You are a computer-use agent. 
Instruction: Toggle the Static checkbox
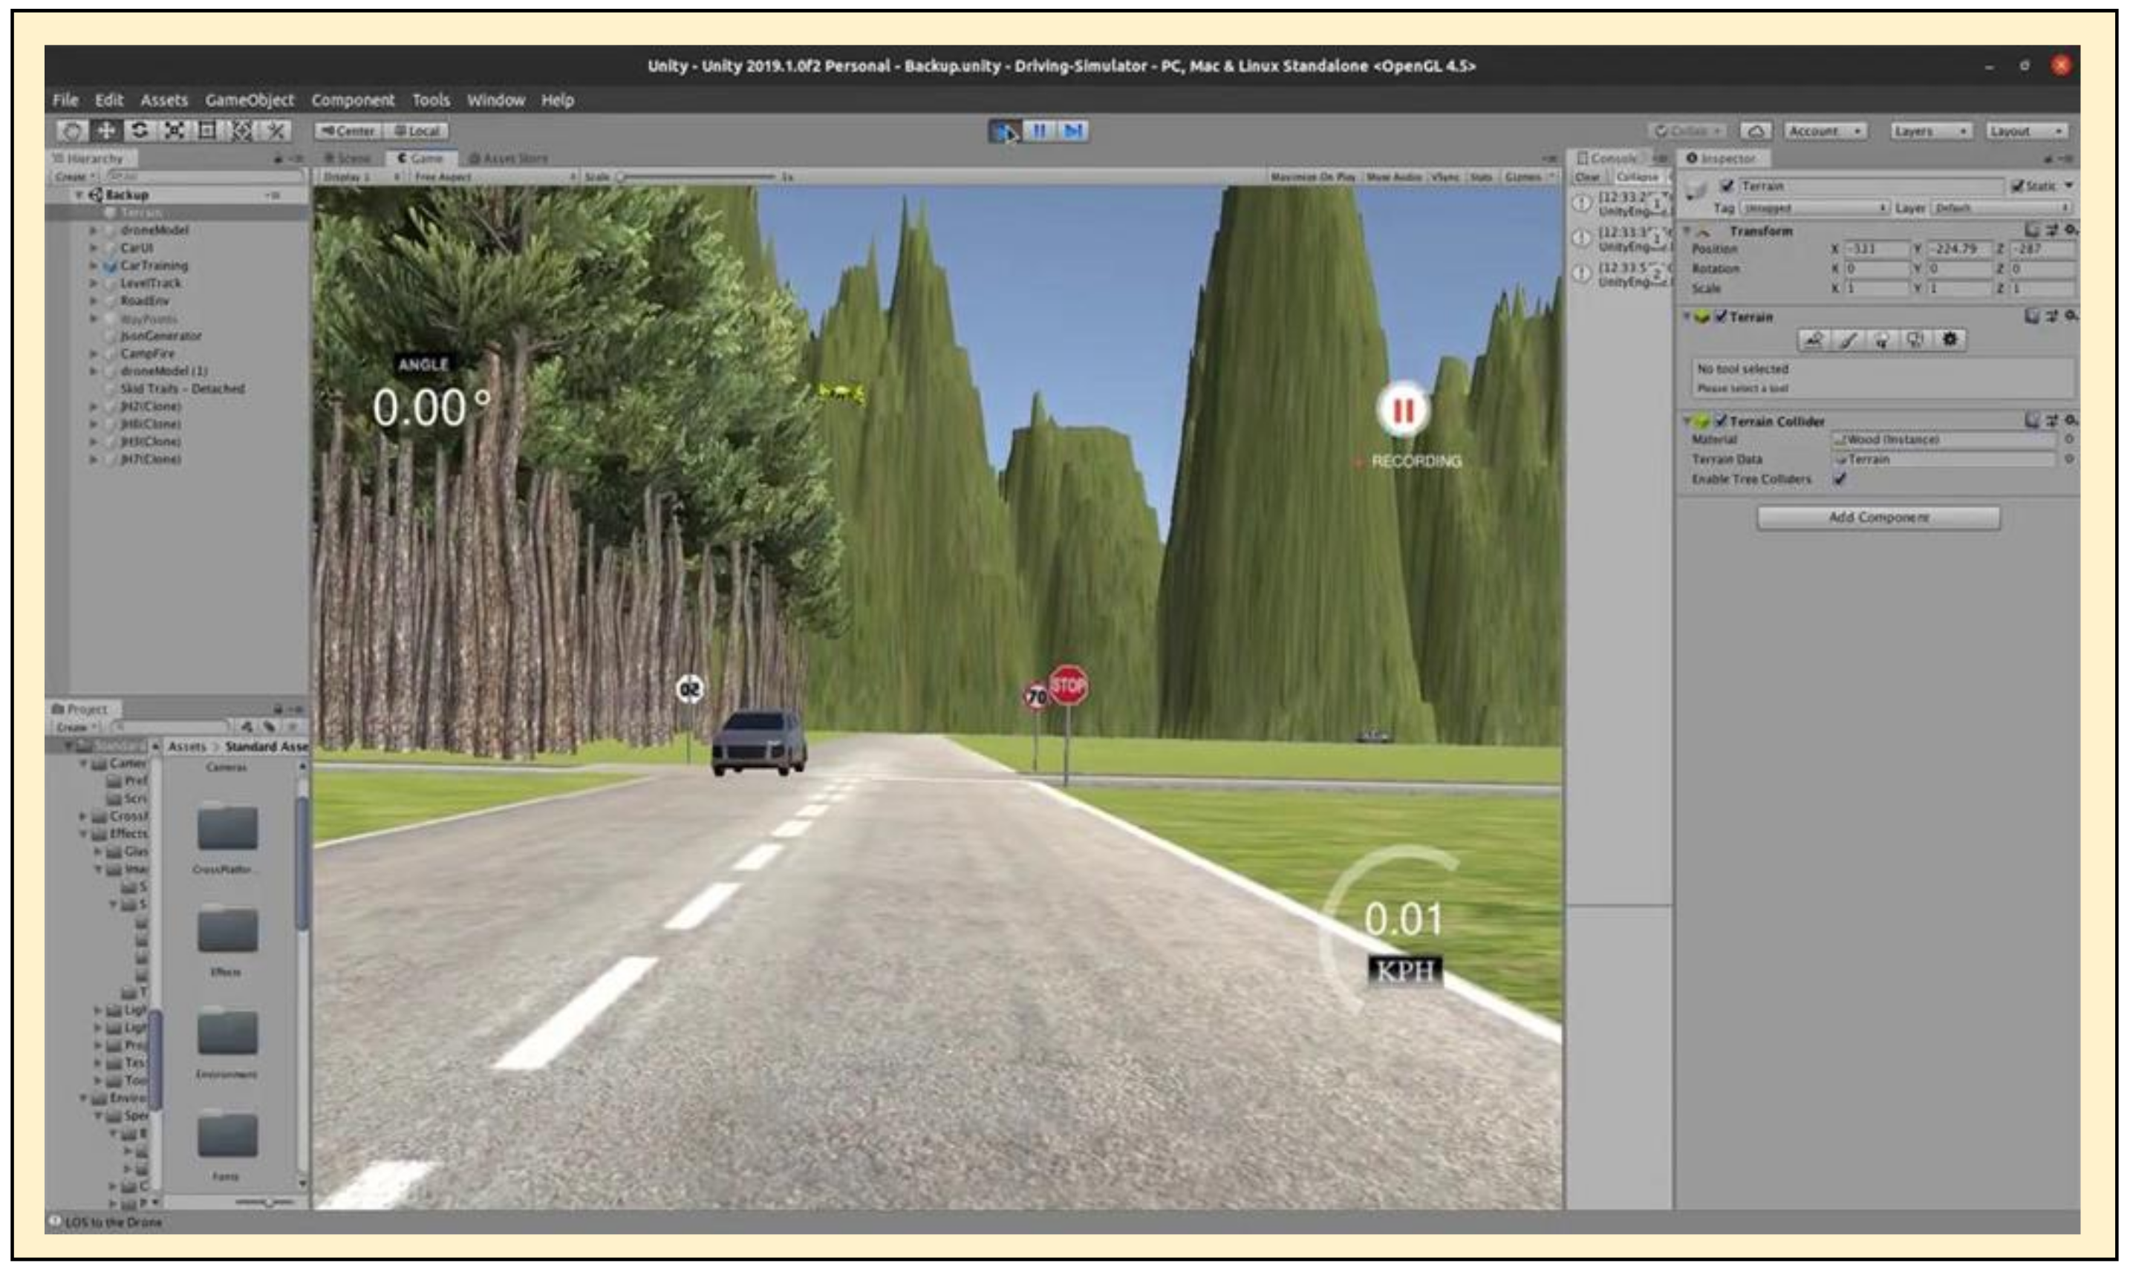pos(2018,186)
